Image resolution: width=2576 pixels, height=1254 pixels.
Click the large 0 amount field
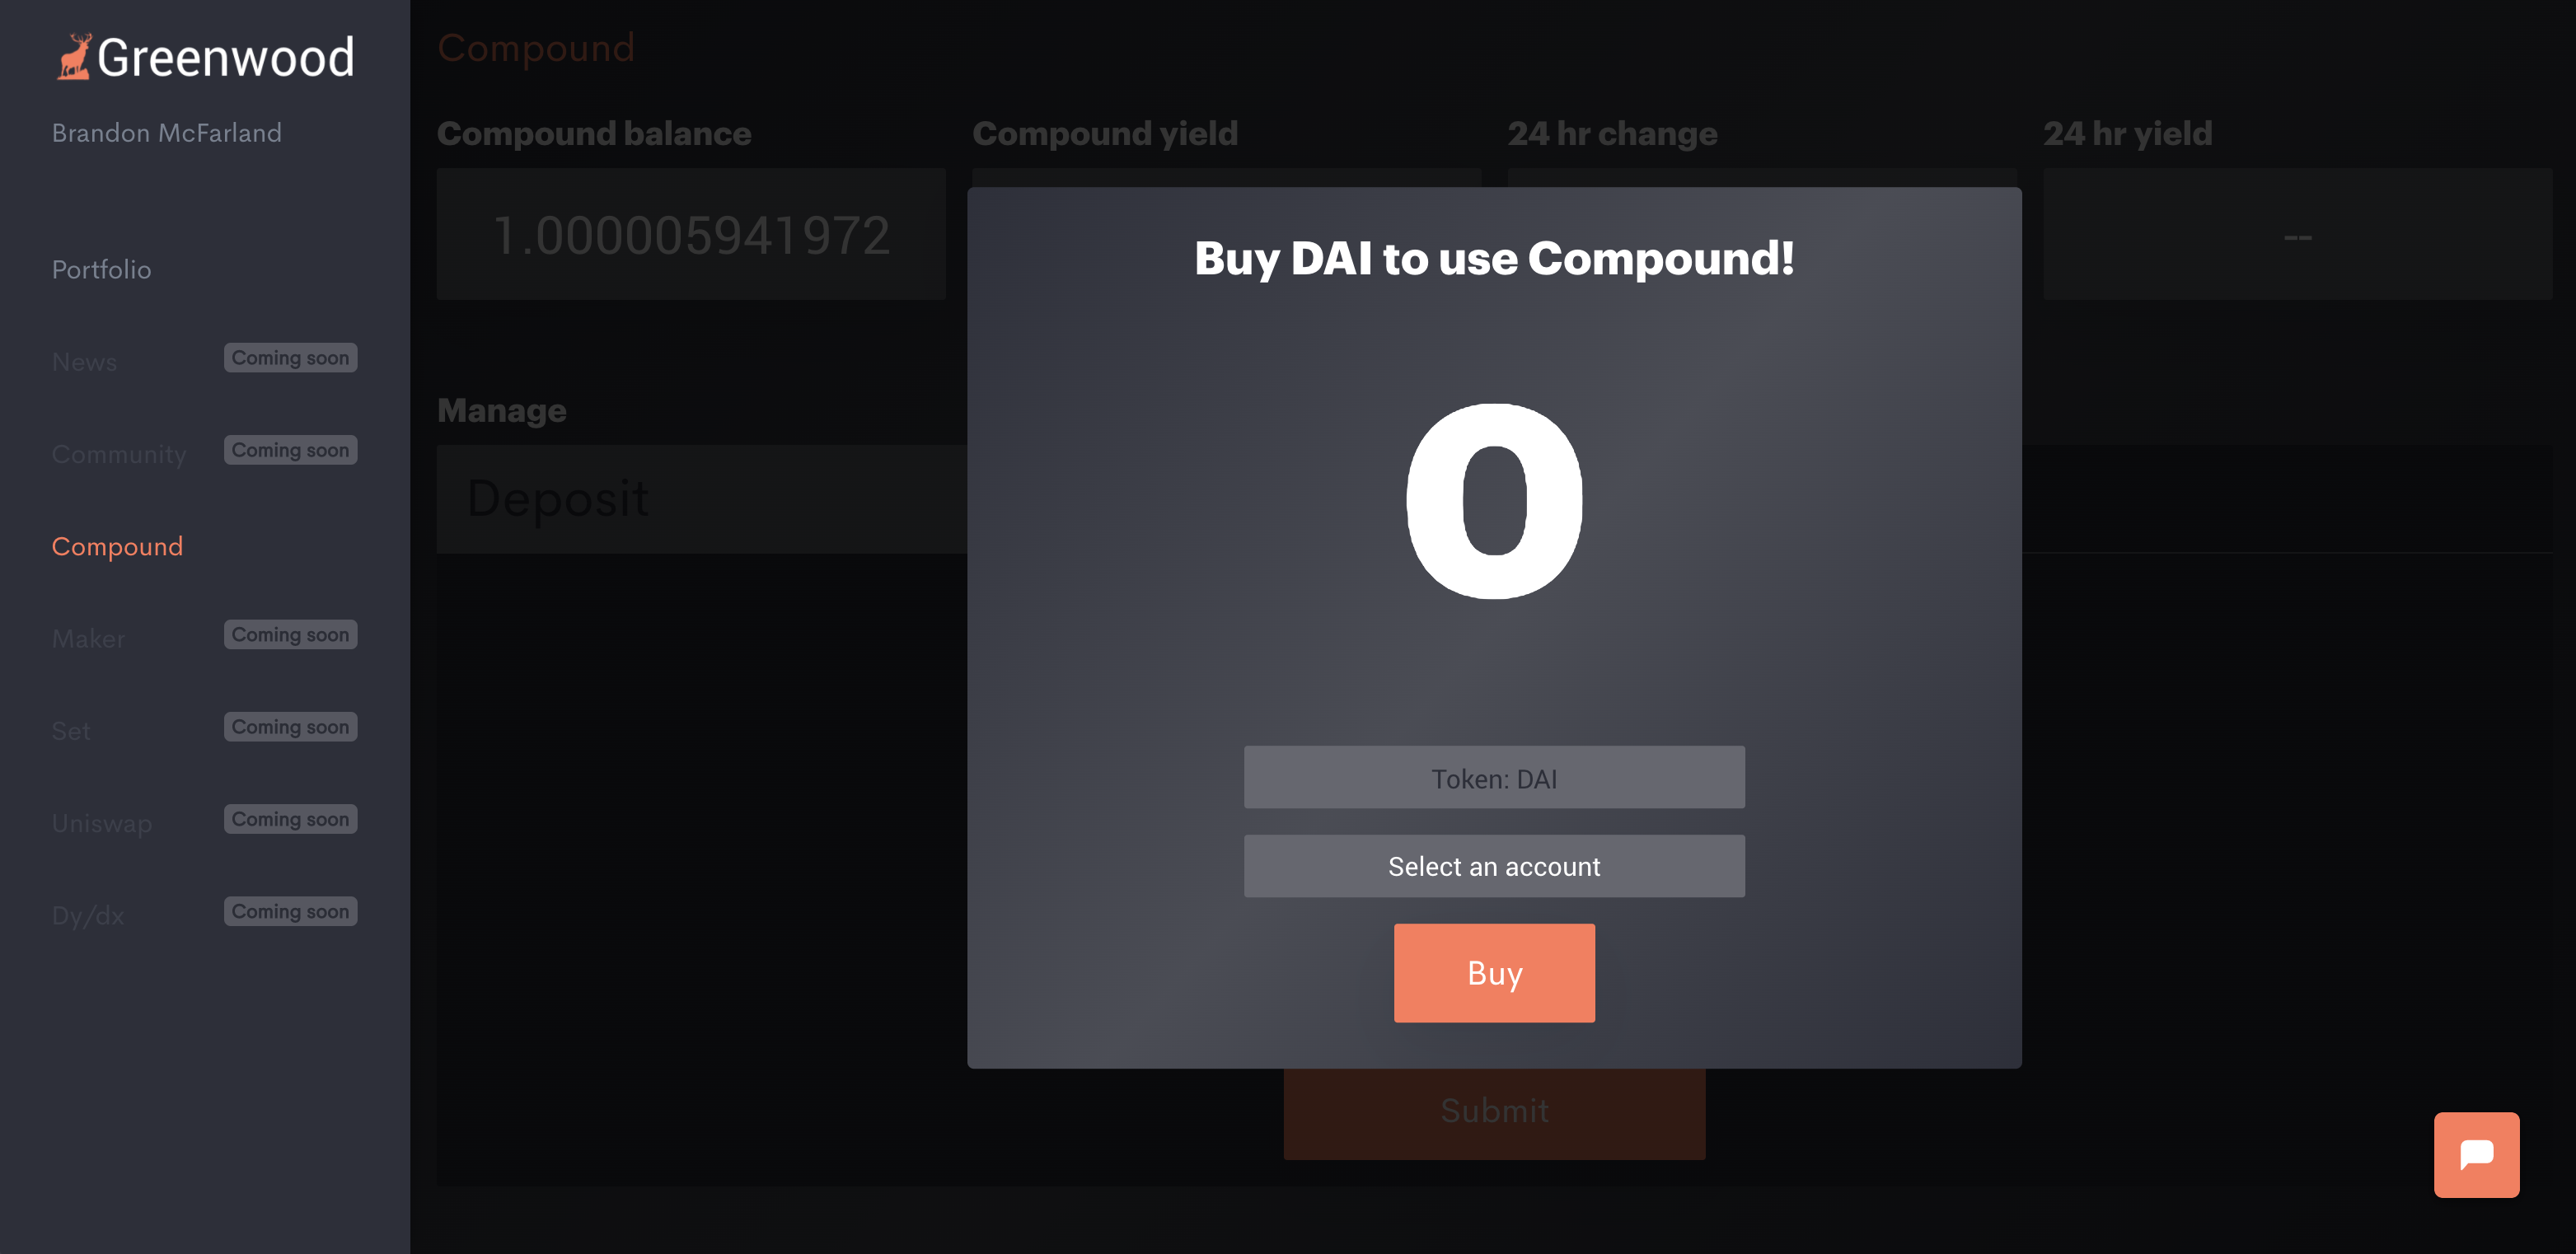(1494, 500)
